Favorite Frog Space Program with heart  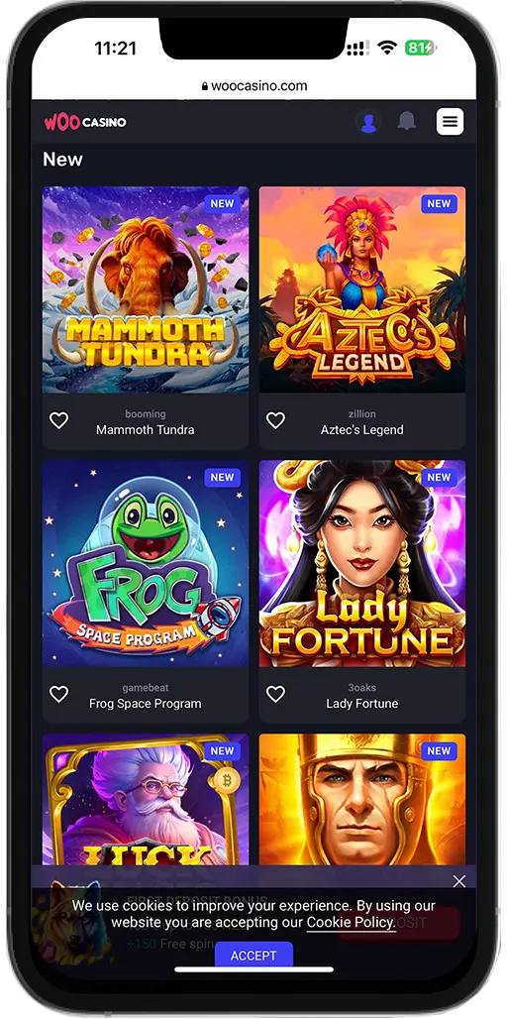click(59, 695)
